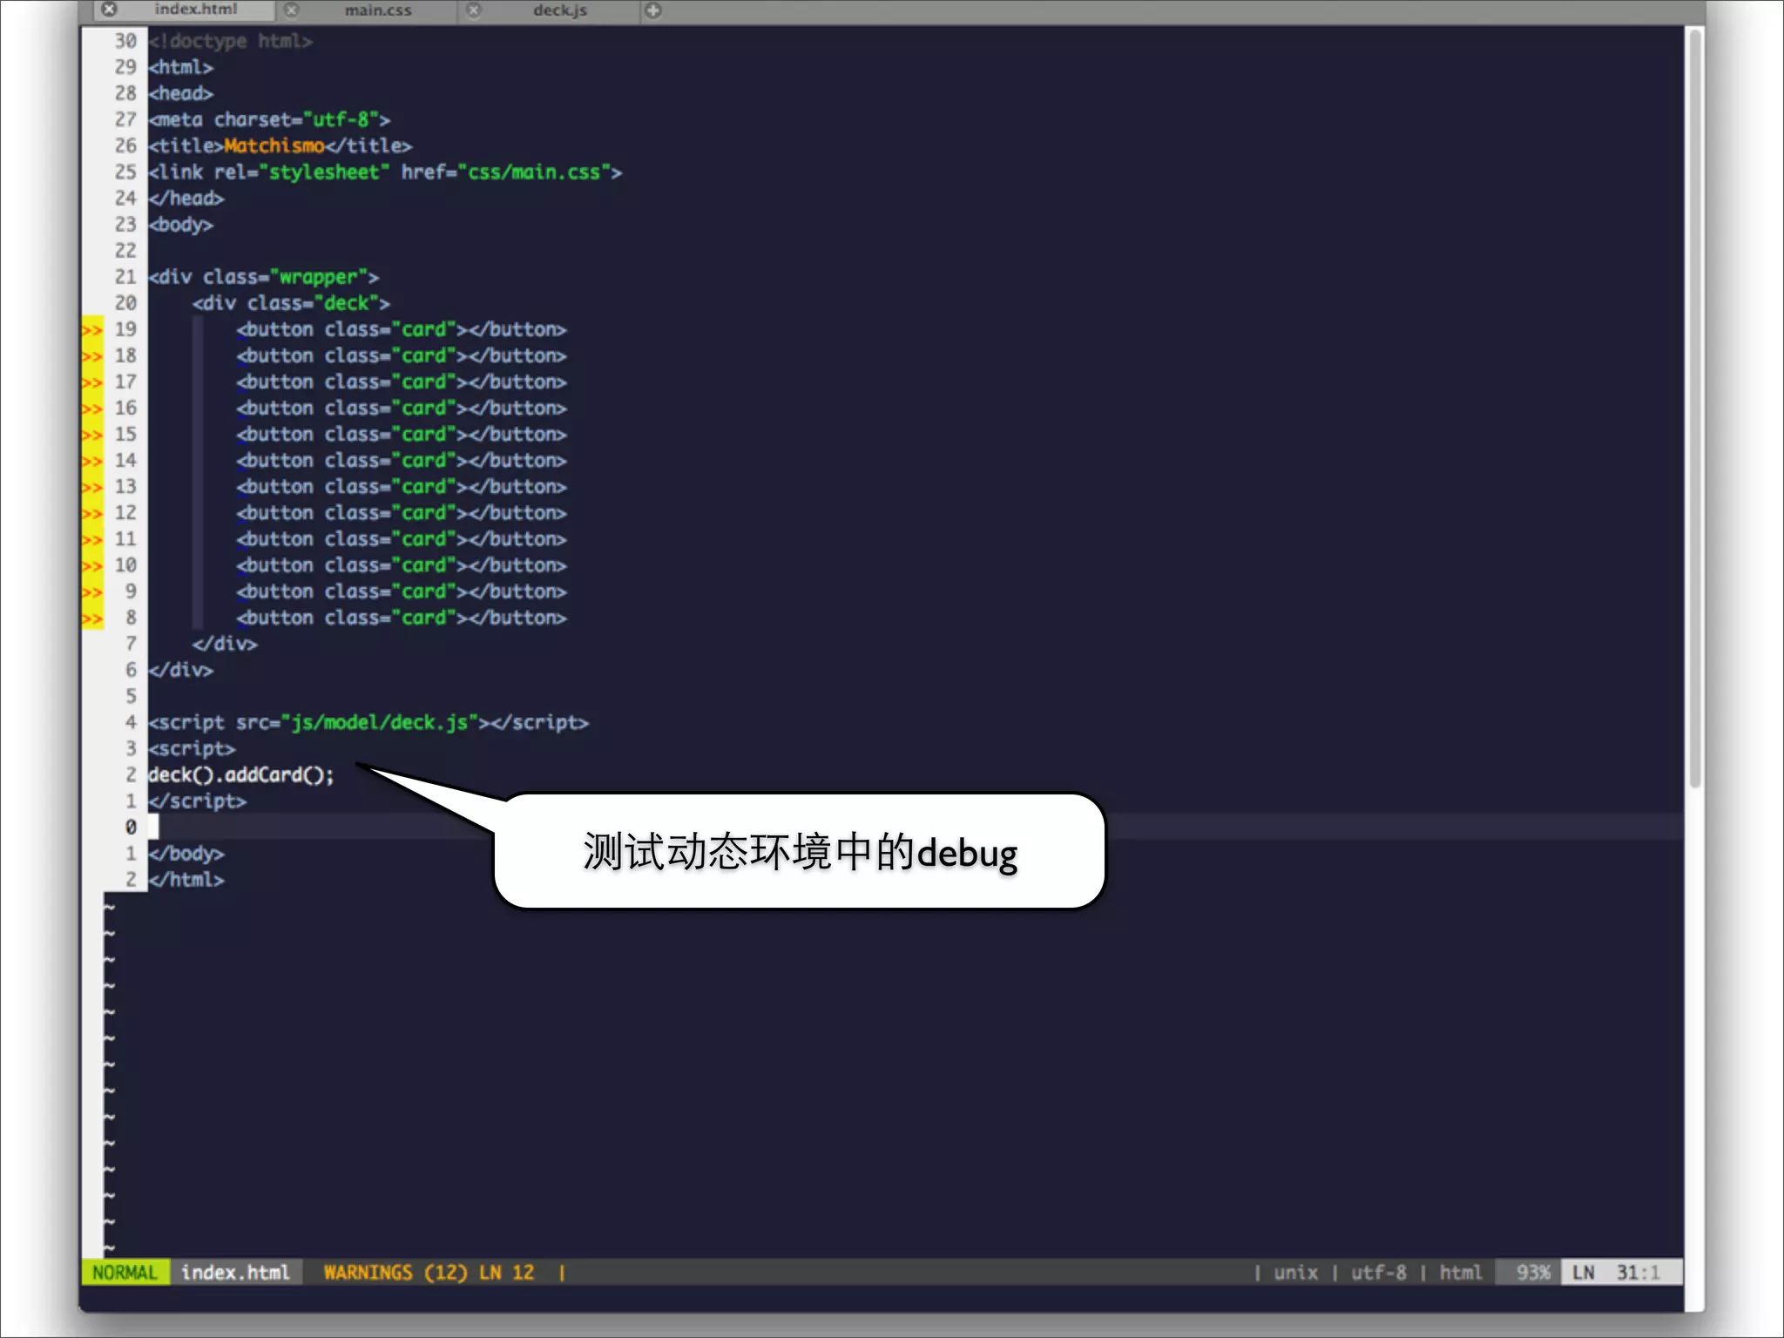Select the warning marker beside line 16
This screenshot has width=1784, height=1338.
[91, 409]
